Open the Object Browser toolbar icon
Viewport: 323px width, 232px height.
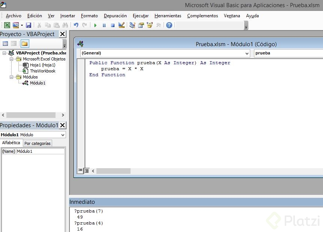tap(150, 25)
